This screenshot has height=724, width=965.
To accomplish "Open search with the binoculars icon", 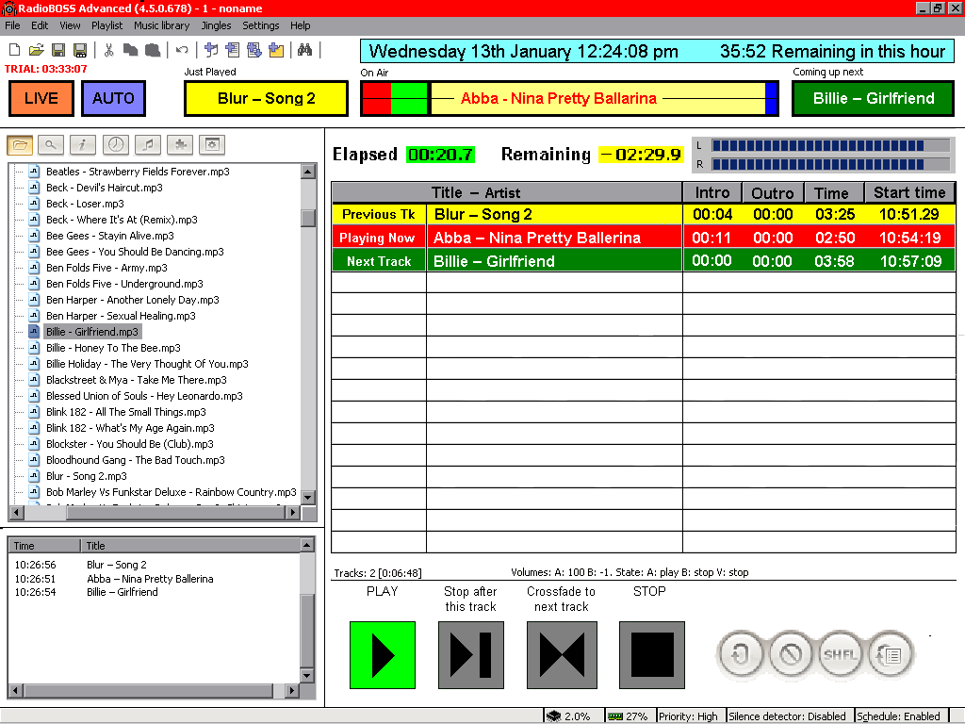I will click(x=304, y=50).
